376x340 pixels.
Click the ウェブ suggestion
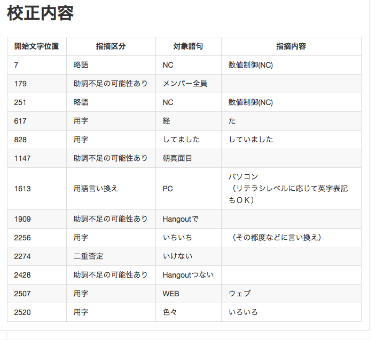[x=240, y=294]
